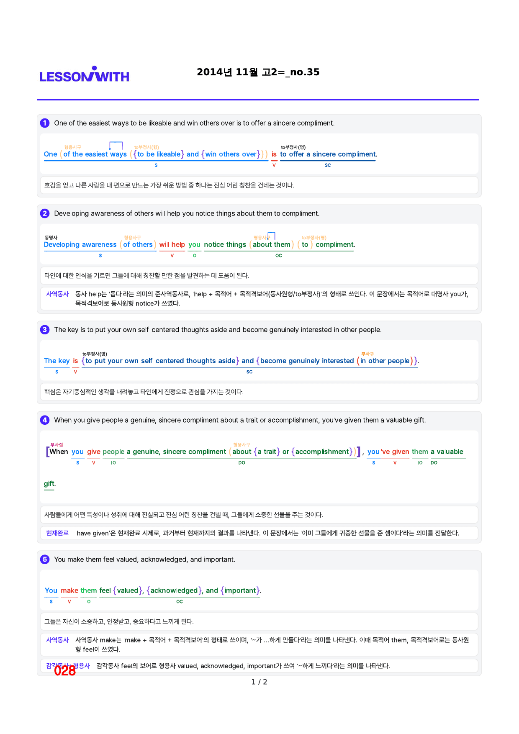Click the LESSONWITH logo

click(x=85, y=74)
